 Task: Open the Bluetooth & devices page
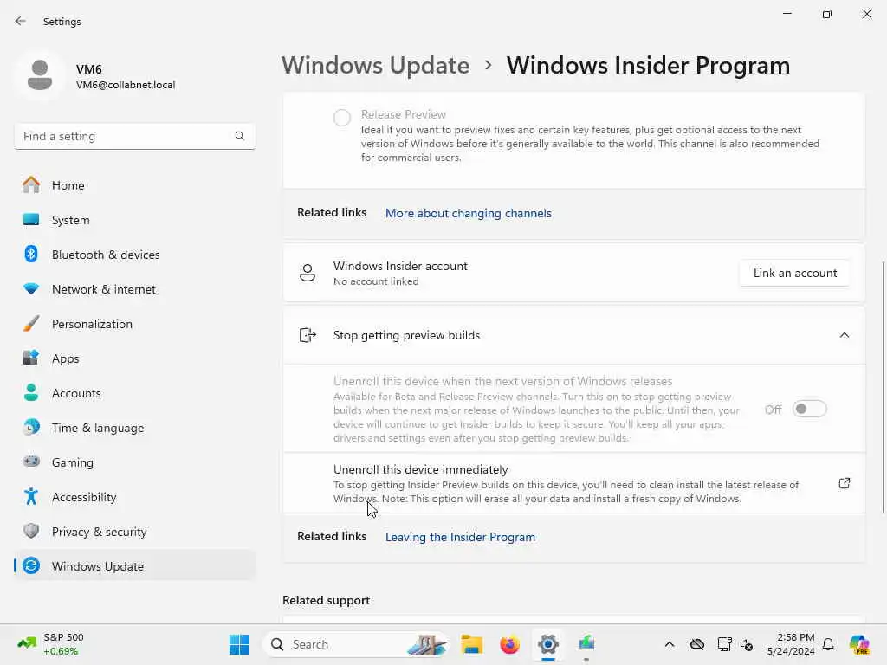pyautogui.click(x=134, y=254)
